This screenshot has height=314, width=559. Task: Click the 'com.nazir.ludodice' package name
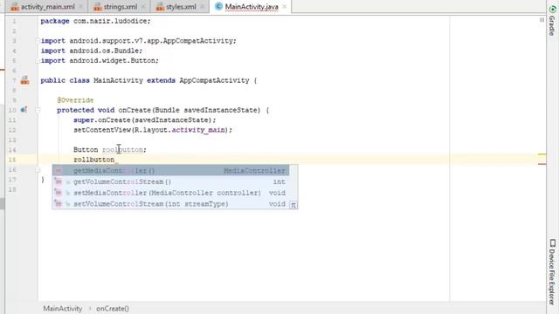(x=110, y=21)
